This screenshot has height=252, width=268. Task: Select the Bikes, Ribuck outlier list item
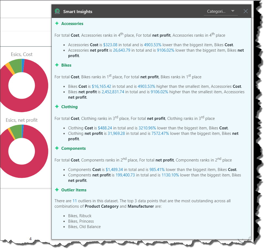point(79,216)
